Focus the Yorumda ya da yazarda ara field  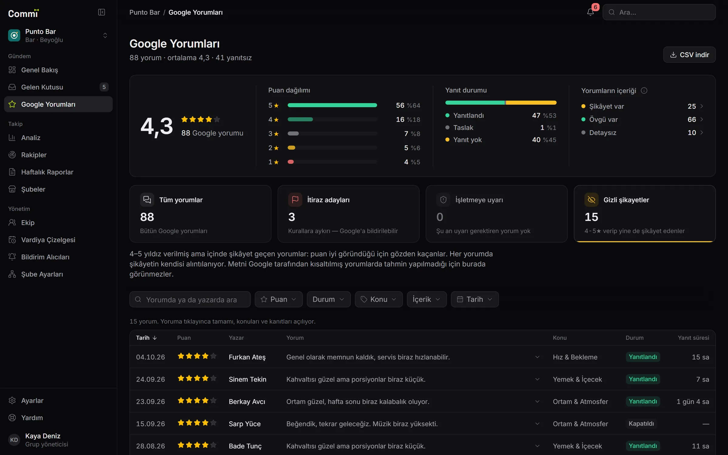pyautogui.click(x=190, y=299)
